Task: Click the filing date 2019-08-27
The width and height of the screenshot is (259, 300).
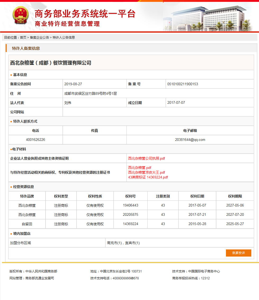Action: point(73,84)
